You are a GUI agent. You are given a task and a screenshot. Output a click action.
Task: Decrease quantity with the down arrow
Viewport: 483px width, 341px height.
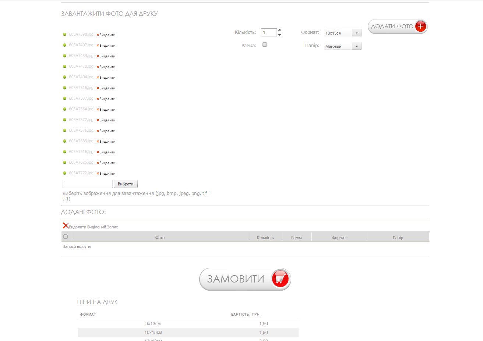click(280, 35)
